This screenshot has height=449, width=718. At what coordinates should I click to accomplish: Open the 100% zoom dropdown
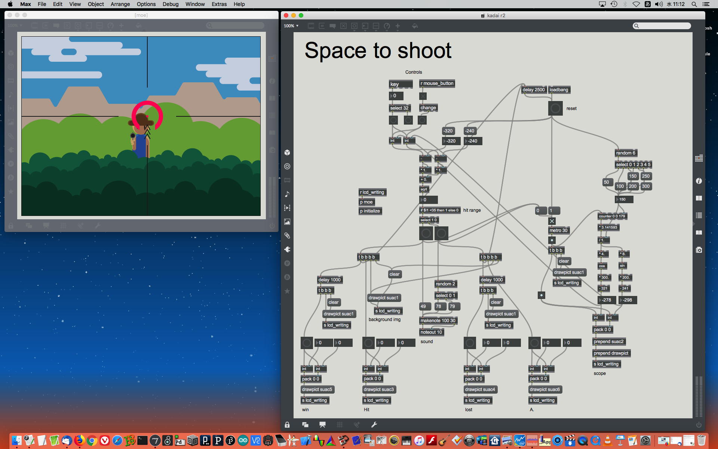291,26
